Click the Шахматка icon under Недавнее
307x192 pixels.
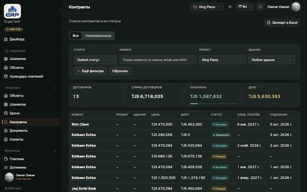pyautogui.click(x=6, y=59)
